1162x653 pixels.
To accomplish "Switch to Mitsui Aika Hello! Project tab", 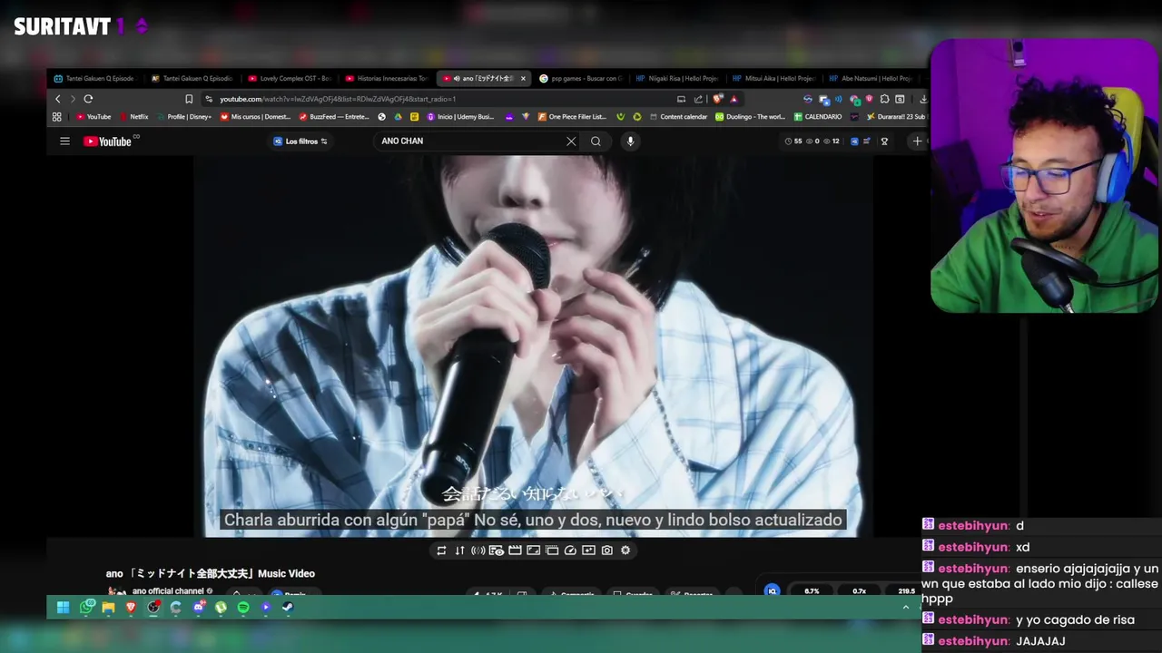I will pos(773,79).
